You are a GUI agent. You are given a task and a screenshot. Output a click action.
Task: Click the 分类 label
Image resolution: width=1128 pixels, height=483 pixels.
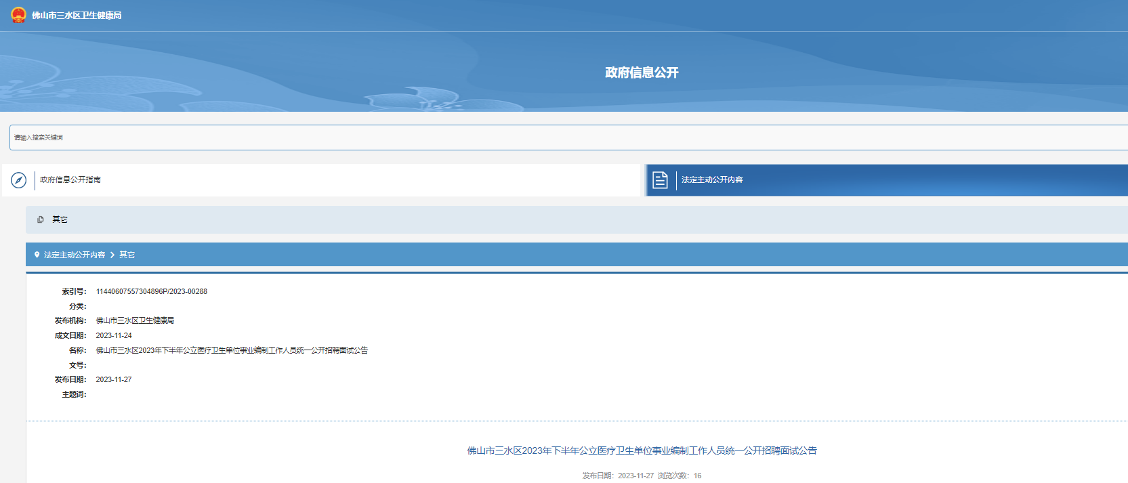click(77, 306)
